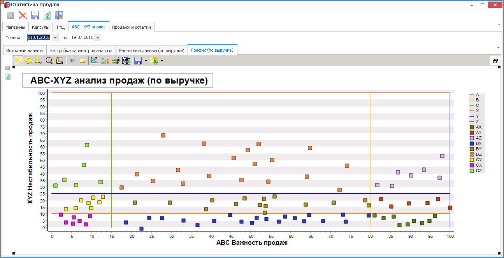Click the grey X cancel icon in top toolbar
The width and height of the screenshot is (504, 258).
[x=11, y=16]
